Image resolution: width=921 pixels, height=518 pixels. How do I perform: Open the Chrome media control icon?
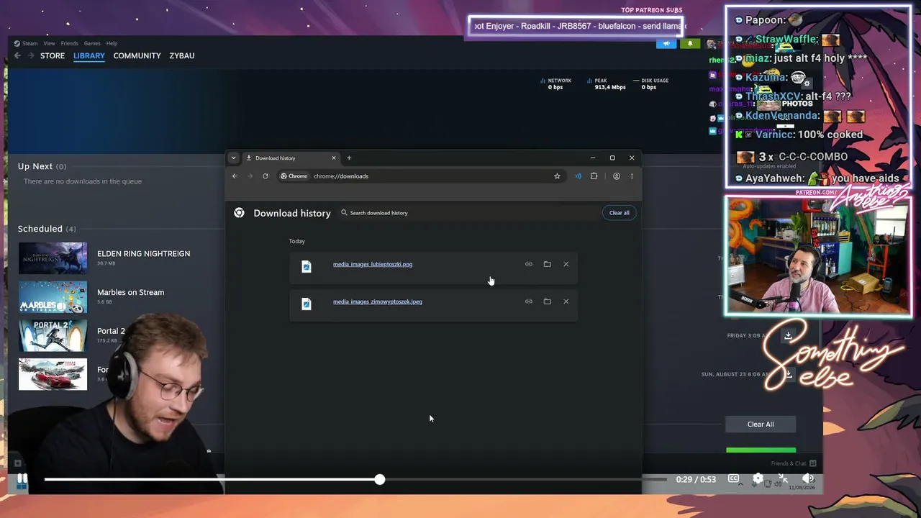coord(578,176)
